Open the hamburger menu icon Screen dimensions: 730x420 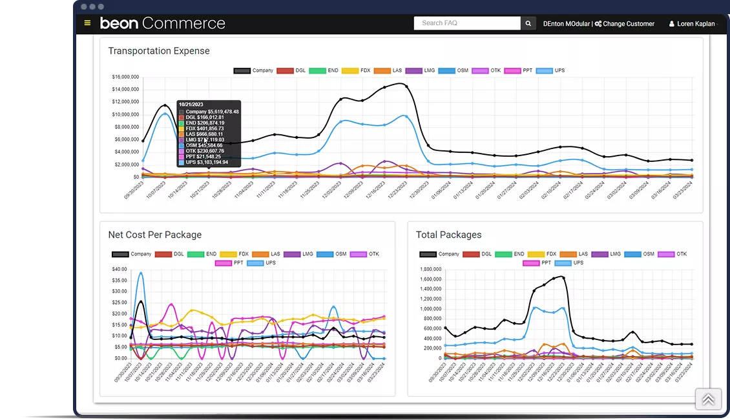(x=88, y=23)
